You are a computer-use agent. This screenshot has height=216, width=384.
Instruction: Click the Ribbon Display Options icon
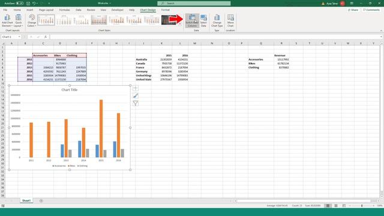click(x=352, y=4)
